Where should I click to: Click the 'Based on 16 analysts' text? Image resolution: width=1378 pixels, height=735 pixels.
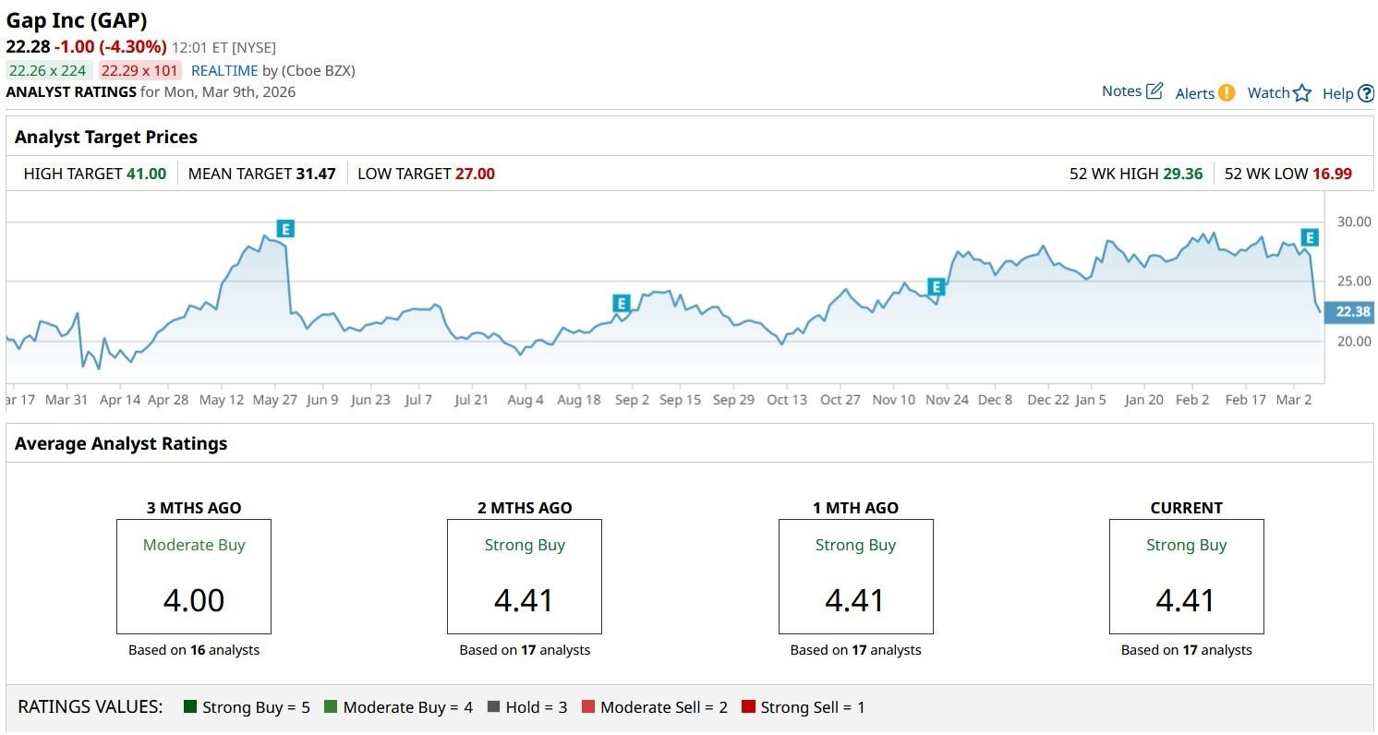pos(194,650)
